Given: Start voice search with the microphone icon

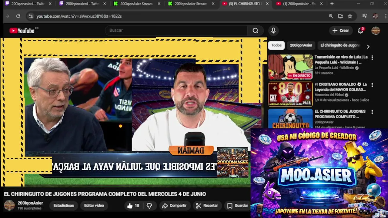Looking at the screenshot, I should pos(273,31).
